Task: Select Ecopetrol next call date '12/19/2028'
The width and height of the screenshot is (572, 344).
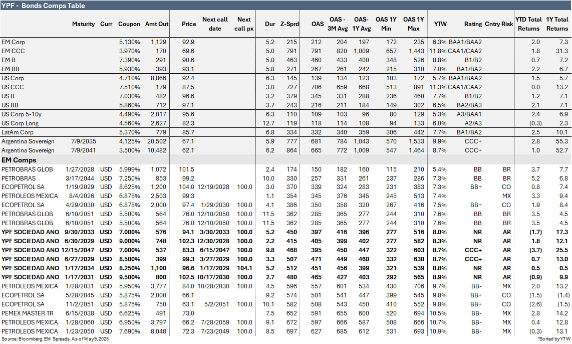Action: (x=213, y=187)
